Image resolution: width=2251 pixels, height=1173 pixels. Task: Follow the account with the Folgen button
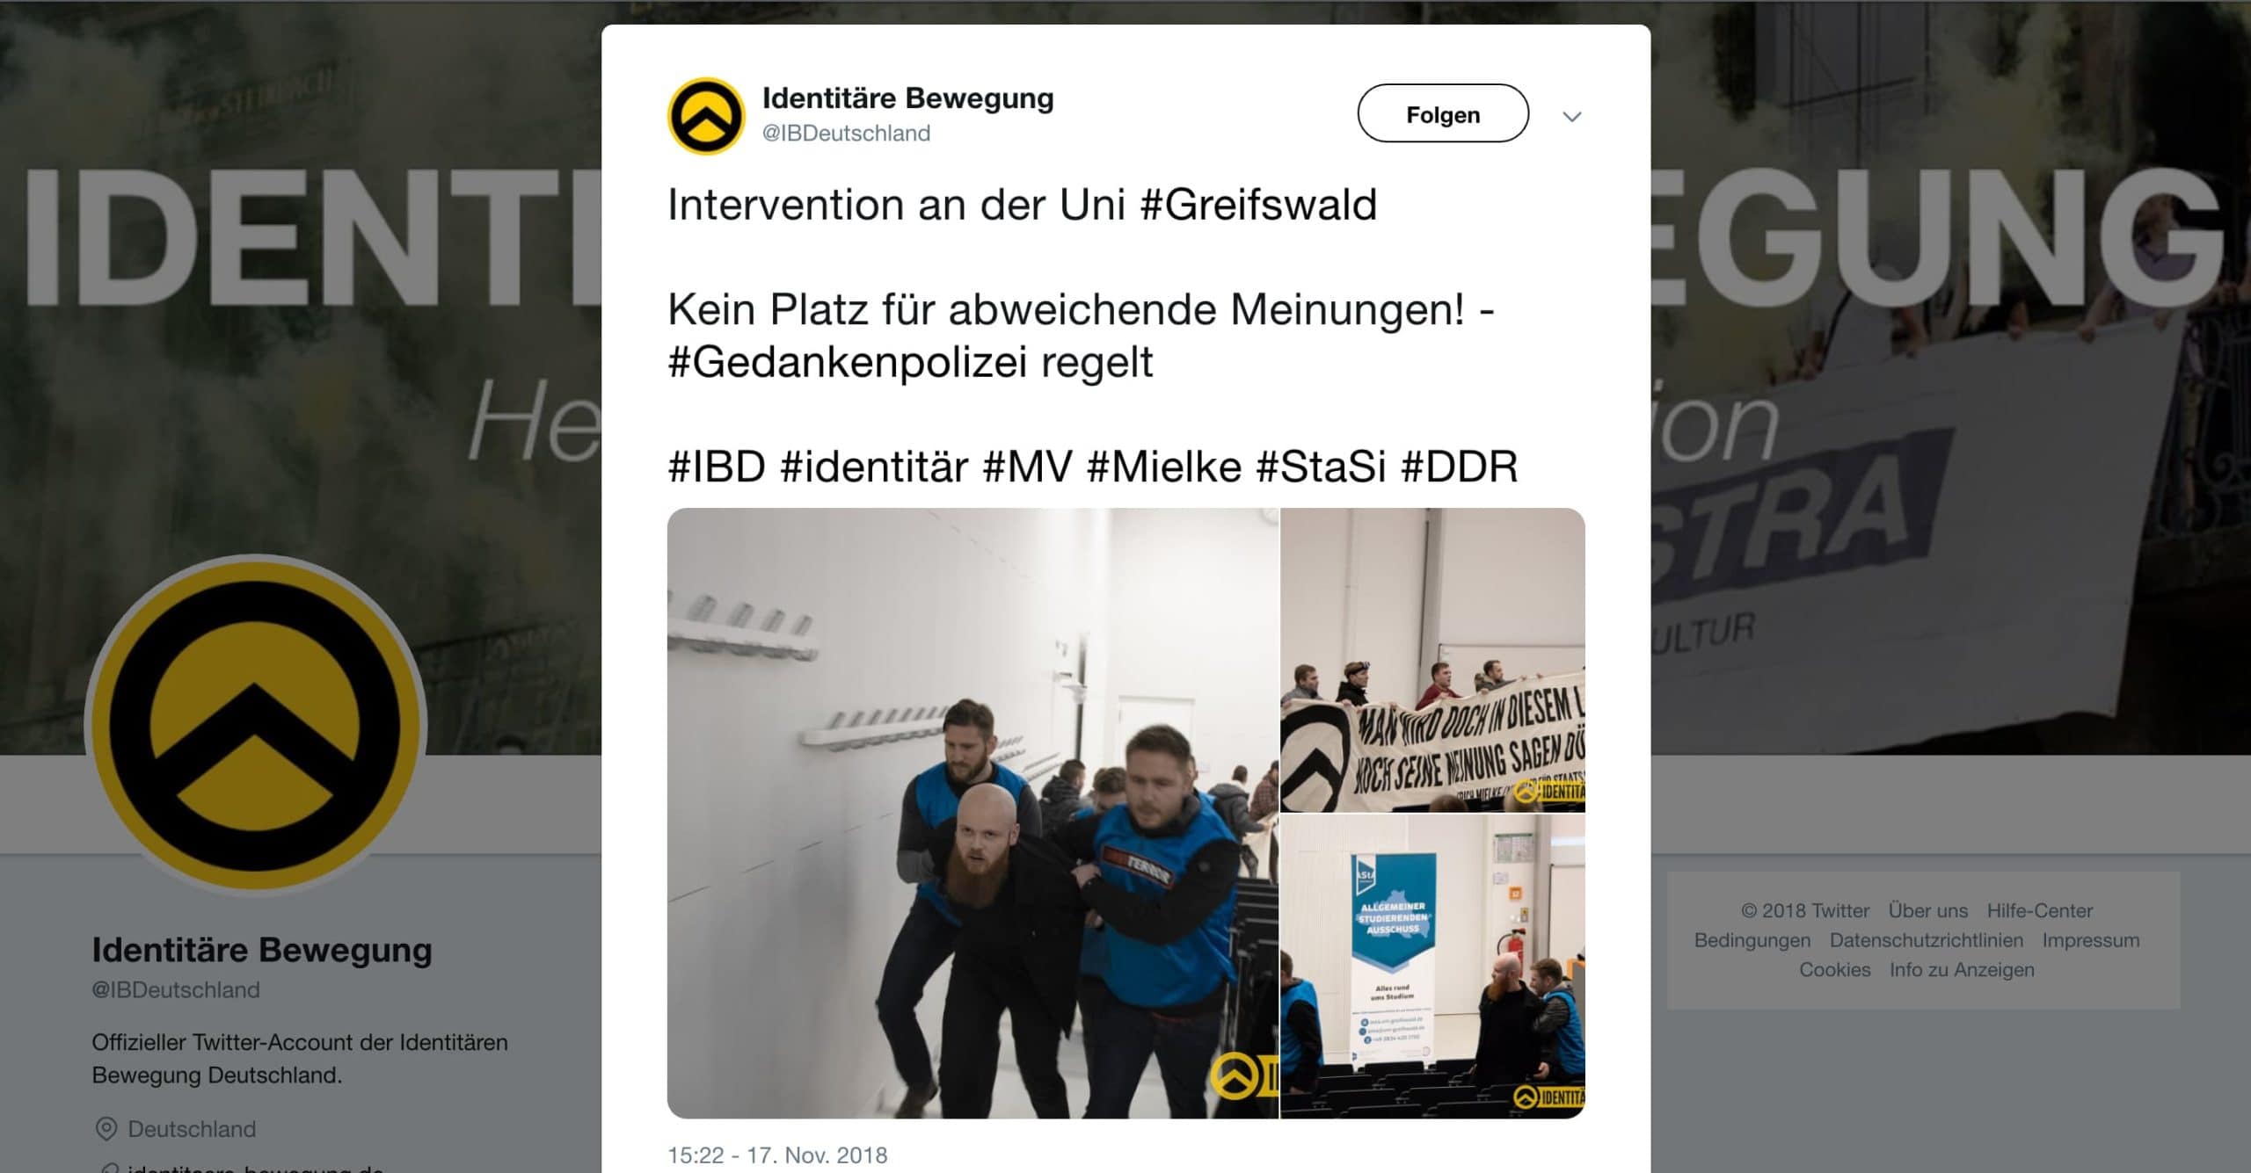1443,113
